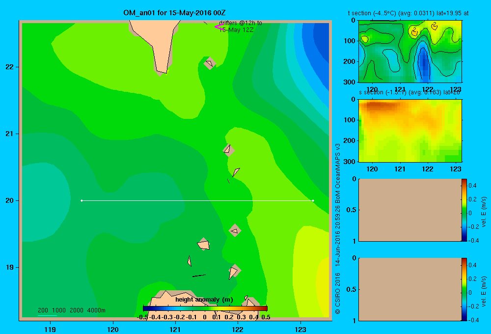This screenshot has height=334, width=491.
Task: Click the lower empty brown velocity panel
Action: [x=410, y=289]
